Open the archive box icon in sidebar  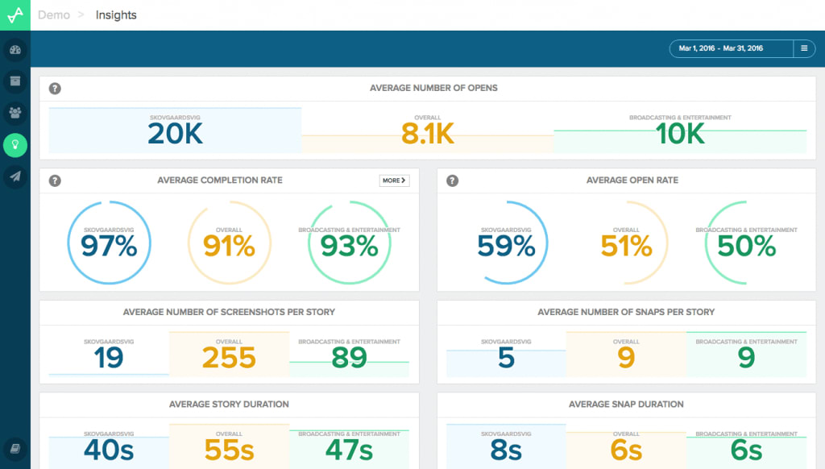[x=15, y=81]
